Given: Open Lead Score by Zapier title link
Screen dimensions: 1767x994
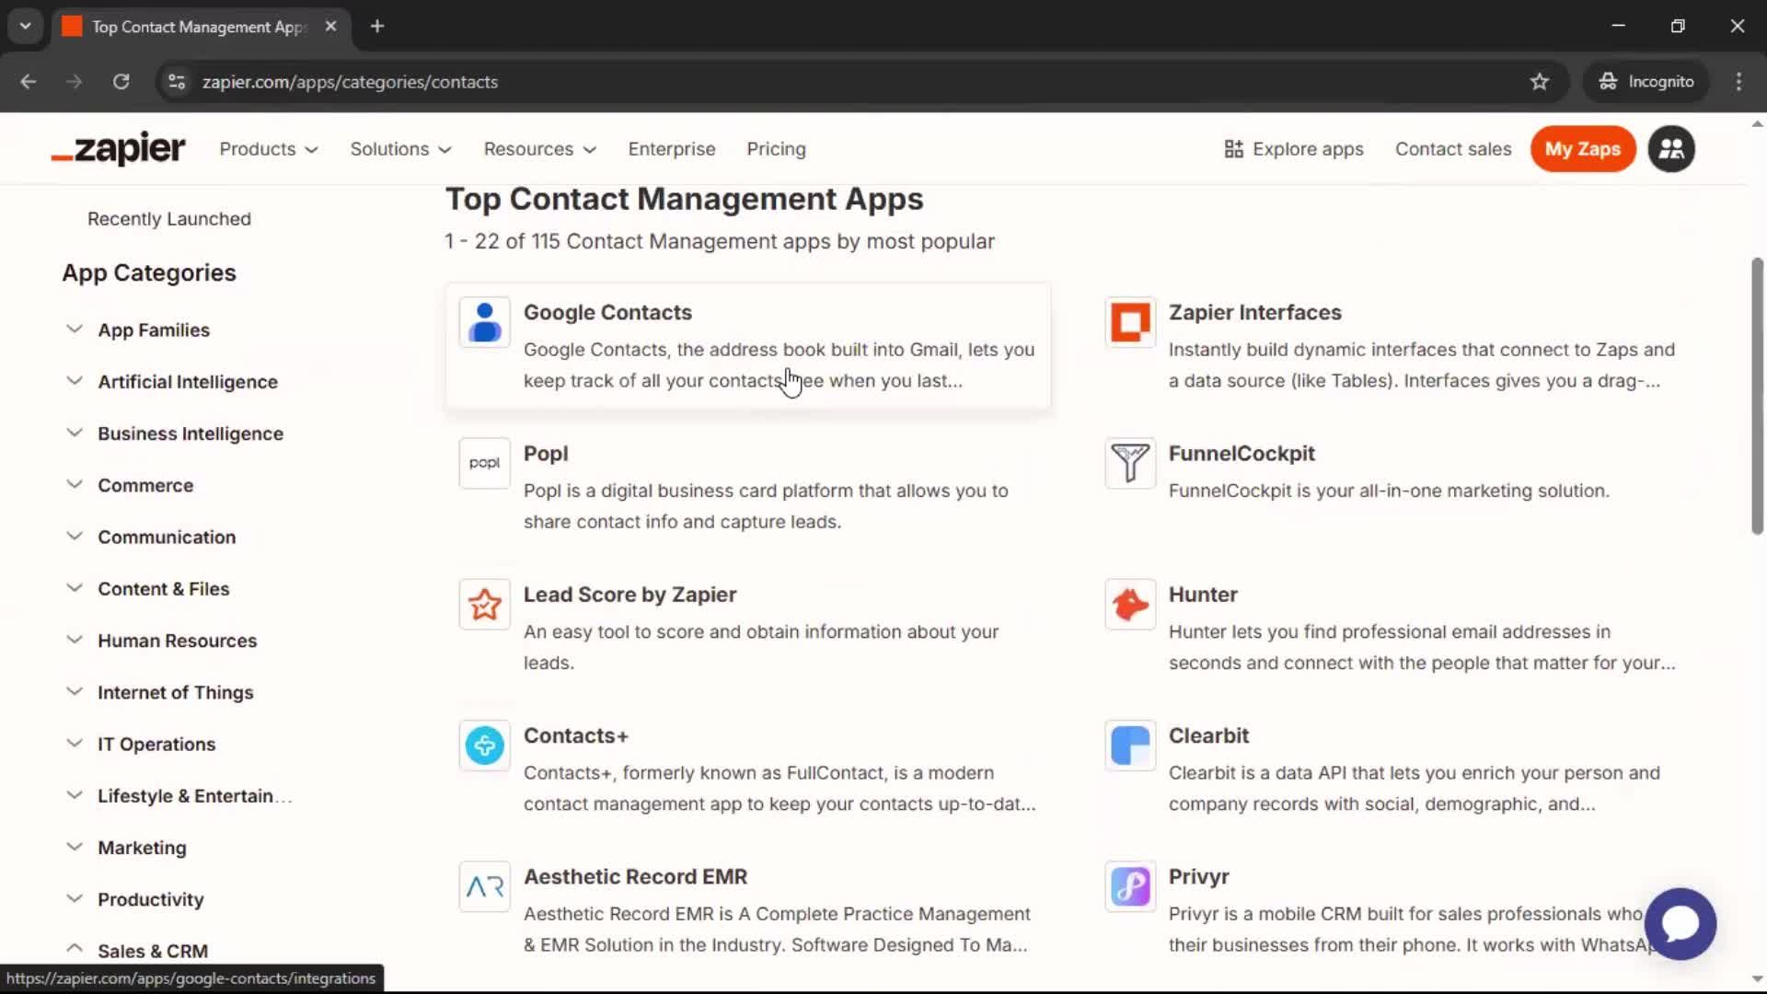Looking at the screenshot, I should click(x=630, y=595).
